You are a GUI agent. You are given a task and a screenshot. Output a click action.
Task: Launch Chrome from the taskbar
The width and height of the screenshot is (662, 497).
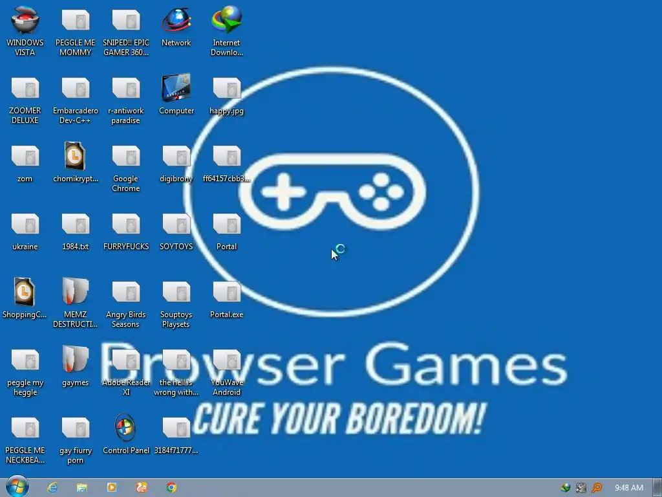171,488
